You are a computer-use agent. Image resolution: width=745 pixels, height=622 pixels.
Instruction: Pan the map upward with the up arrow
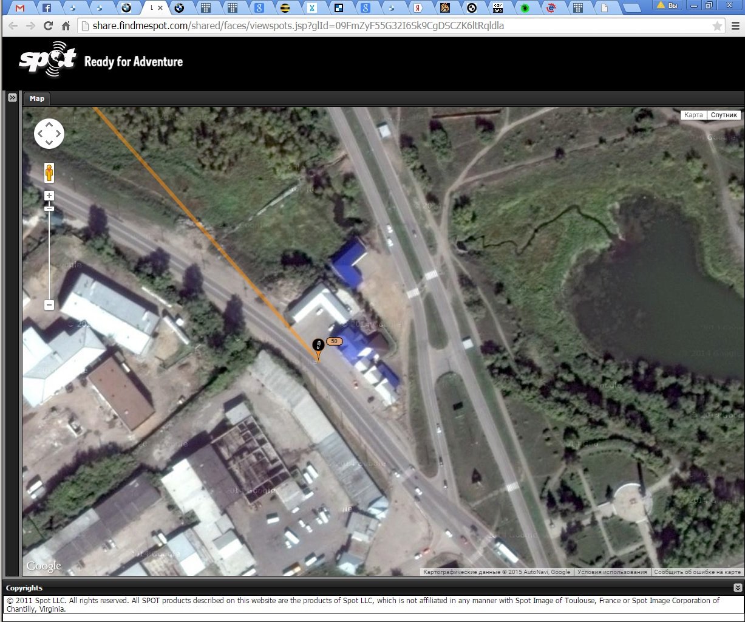tap(49, 125)
